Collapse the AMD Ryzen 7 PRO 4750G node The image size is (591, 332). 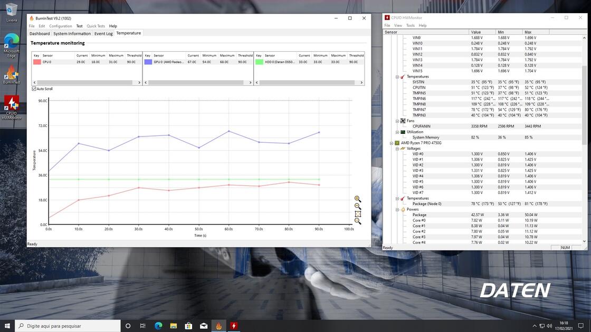pos(391,143)
